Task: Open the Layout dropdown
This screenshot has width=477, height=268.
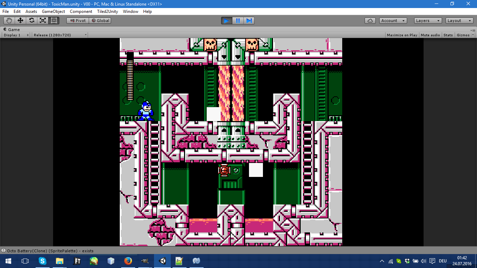Action: (460, 21)
